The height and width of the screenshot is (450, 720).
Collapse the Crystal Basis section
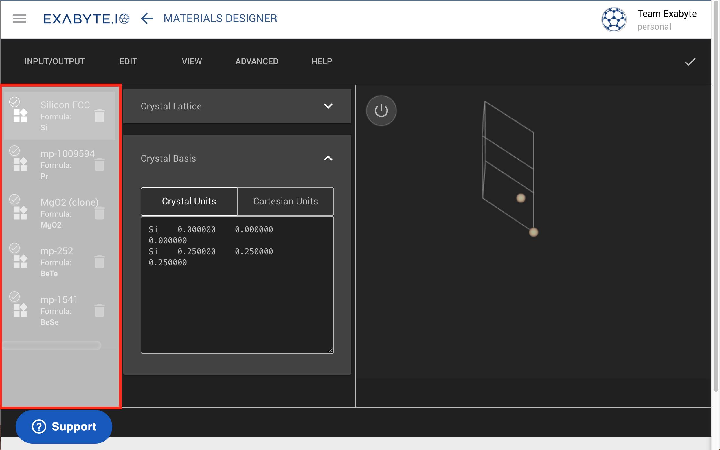tap(328, 158)
